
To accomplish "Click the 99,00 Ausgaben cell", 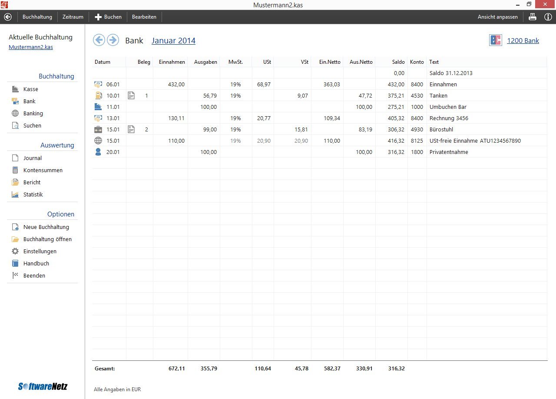I will pyautogui.click(x=210, y=130).
